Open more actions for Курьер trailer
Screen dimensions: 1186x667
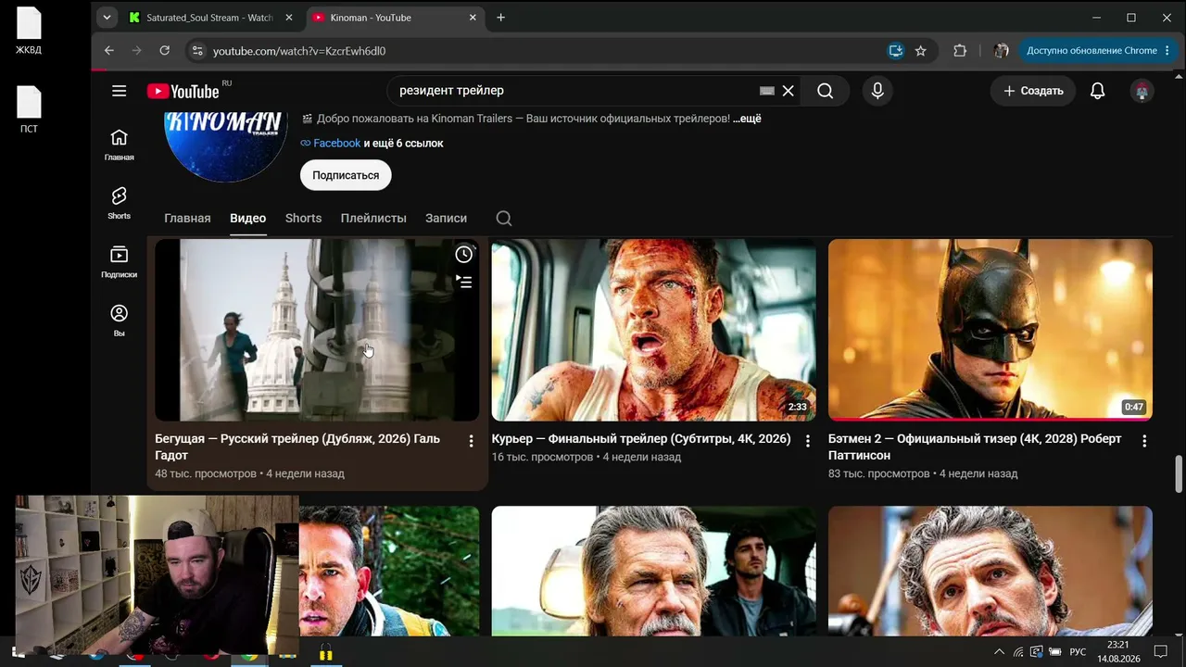tap(807, 441)
